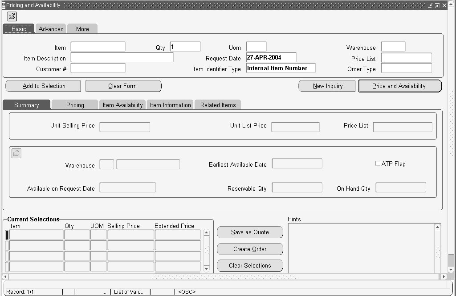Click the window's maximize icon

point(437,5)
